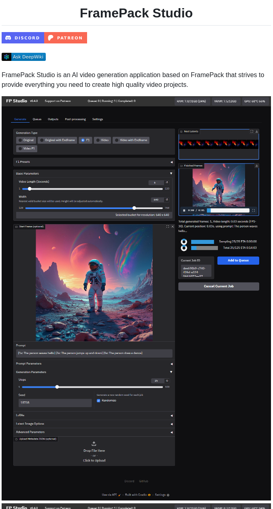
Task: Download the Finished Frames video
Action: [x=256, y=166]
